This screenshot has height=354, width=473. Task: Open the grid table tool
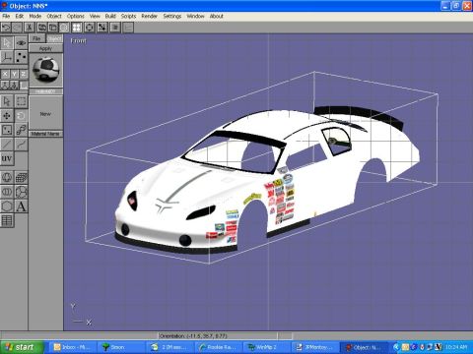pos(7,220)
